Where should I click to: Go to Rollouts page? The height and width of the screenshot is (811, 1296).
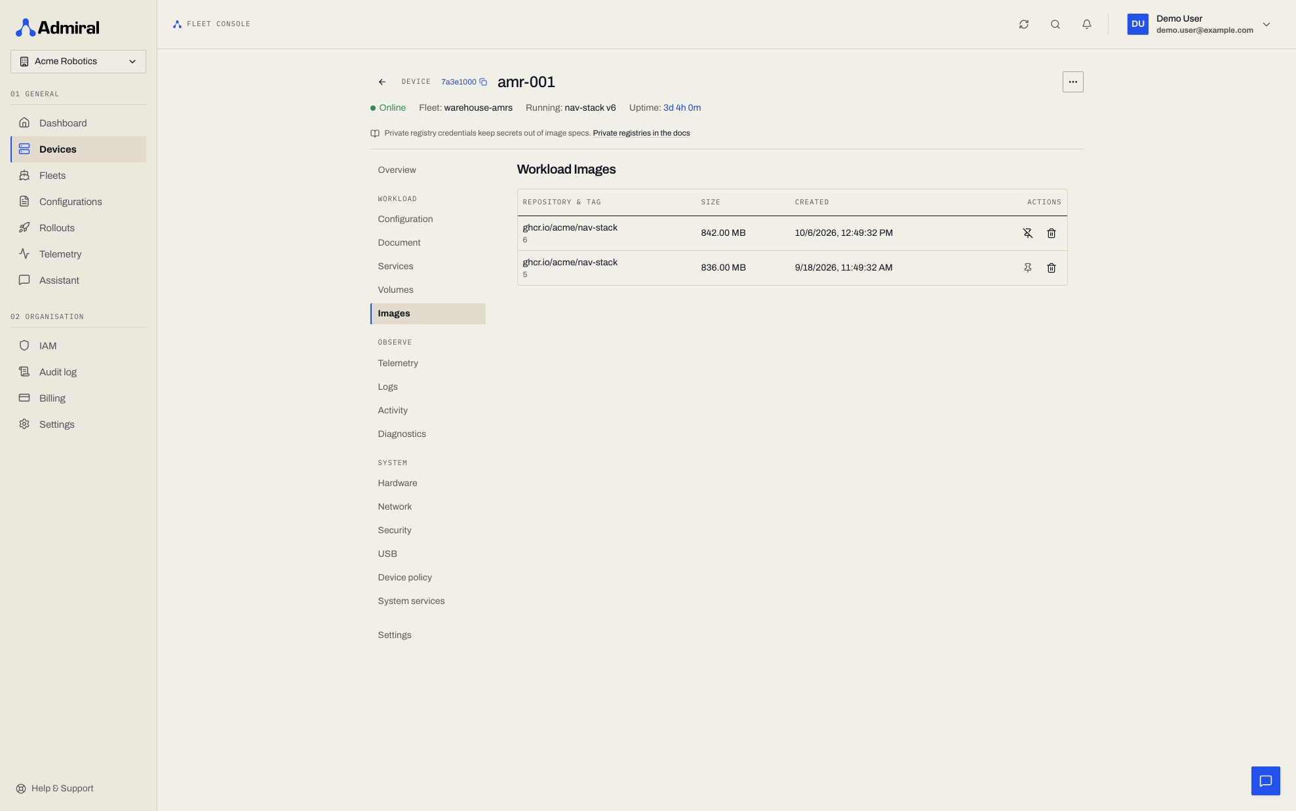pyautogui.click(x=78, y=228)
